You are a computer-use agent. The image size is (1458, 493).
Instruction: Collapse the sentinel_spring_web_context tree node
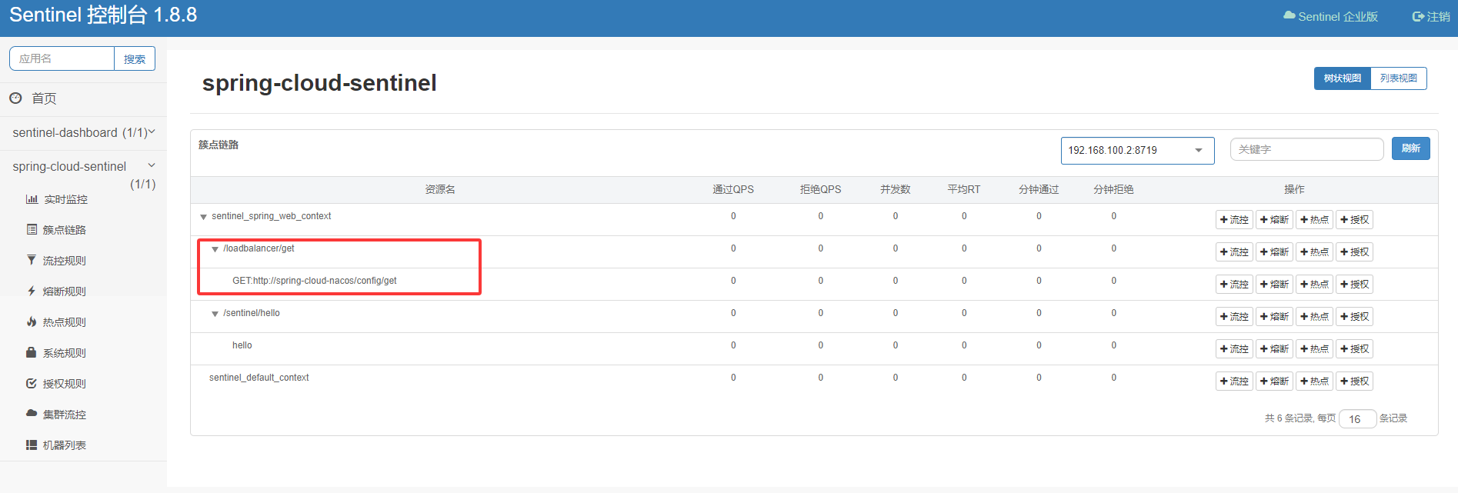204,217
